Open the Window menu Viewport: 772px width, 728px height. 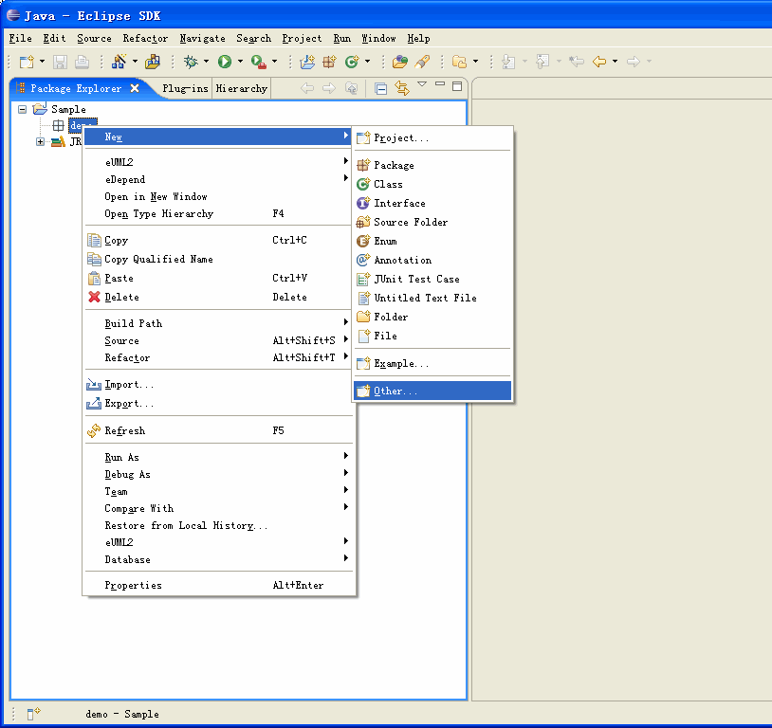(378, 39)
